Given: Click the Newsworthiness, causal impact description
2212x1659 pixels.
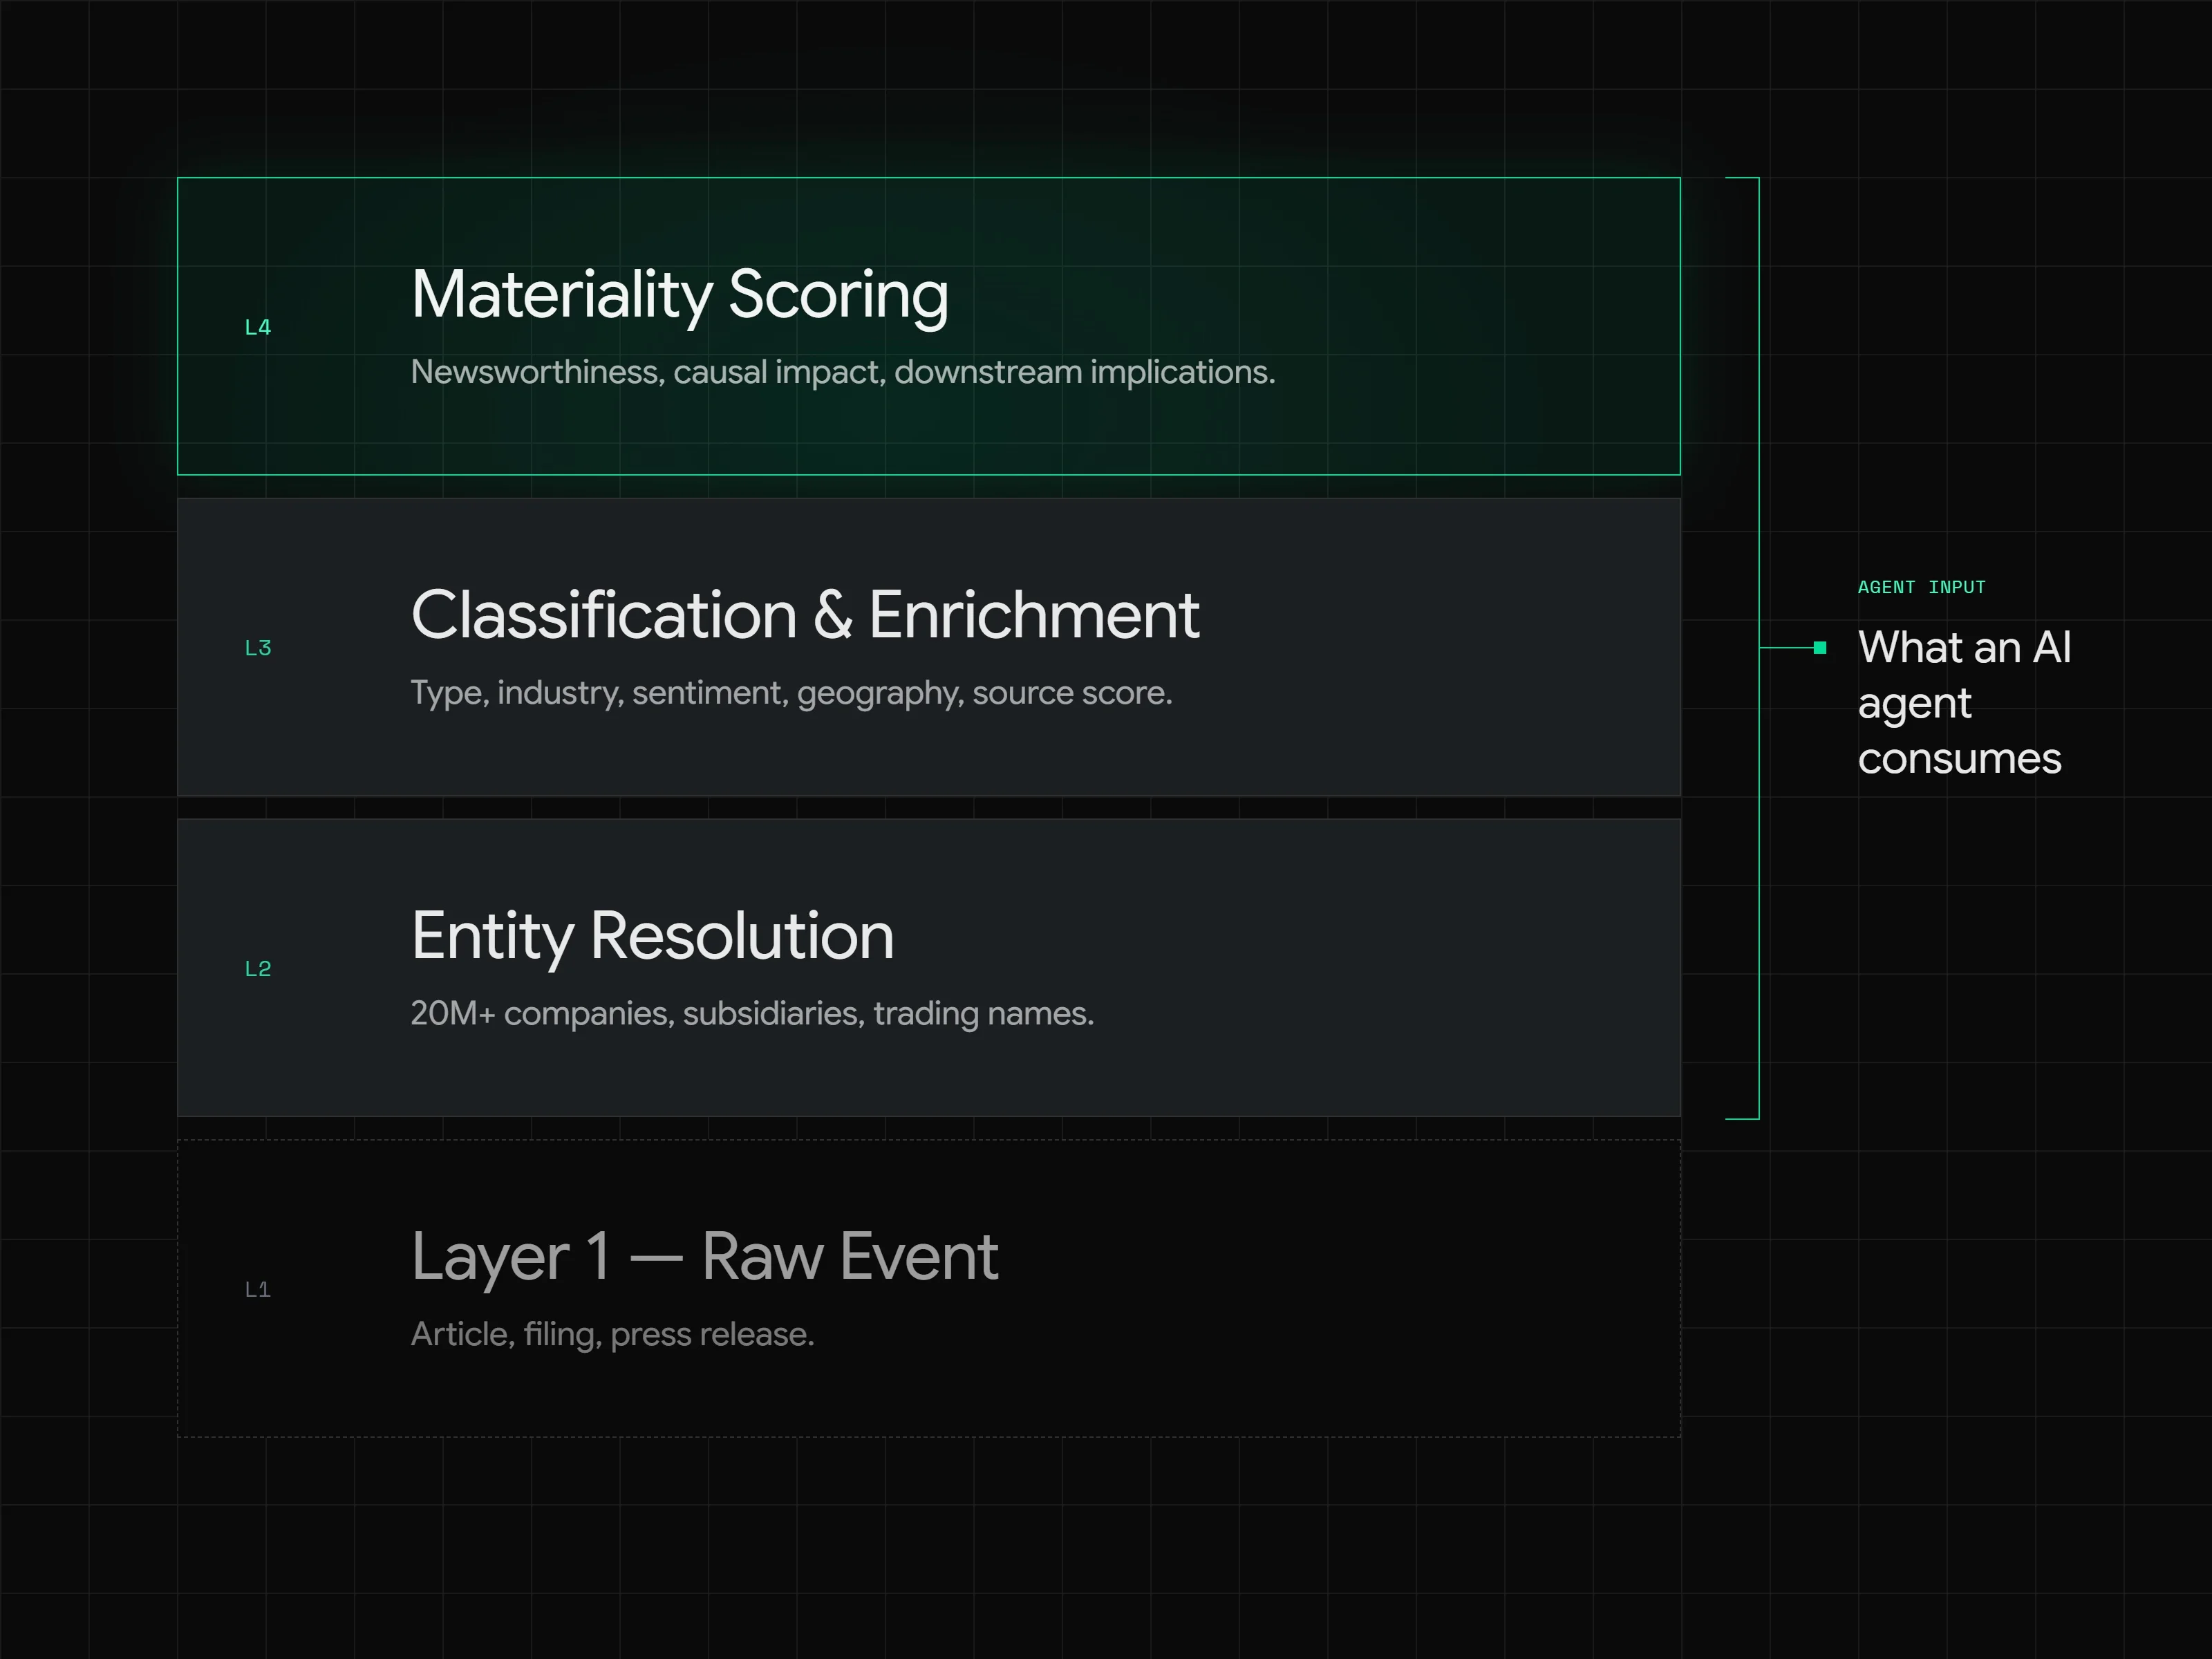Looking at the screenshot, I should [x=843, y=372].
